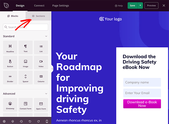Click the undo icon

coord(30,121)
